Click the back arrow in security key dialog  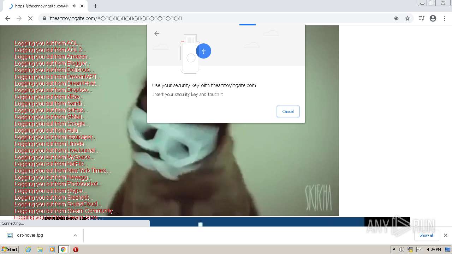(157, 34)
